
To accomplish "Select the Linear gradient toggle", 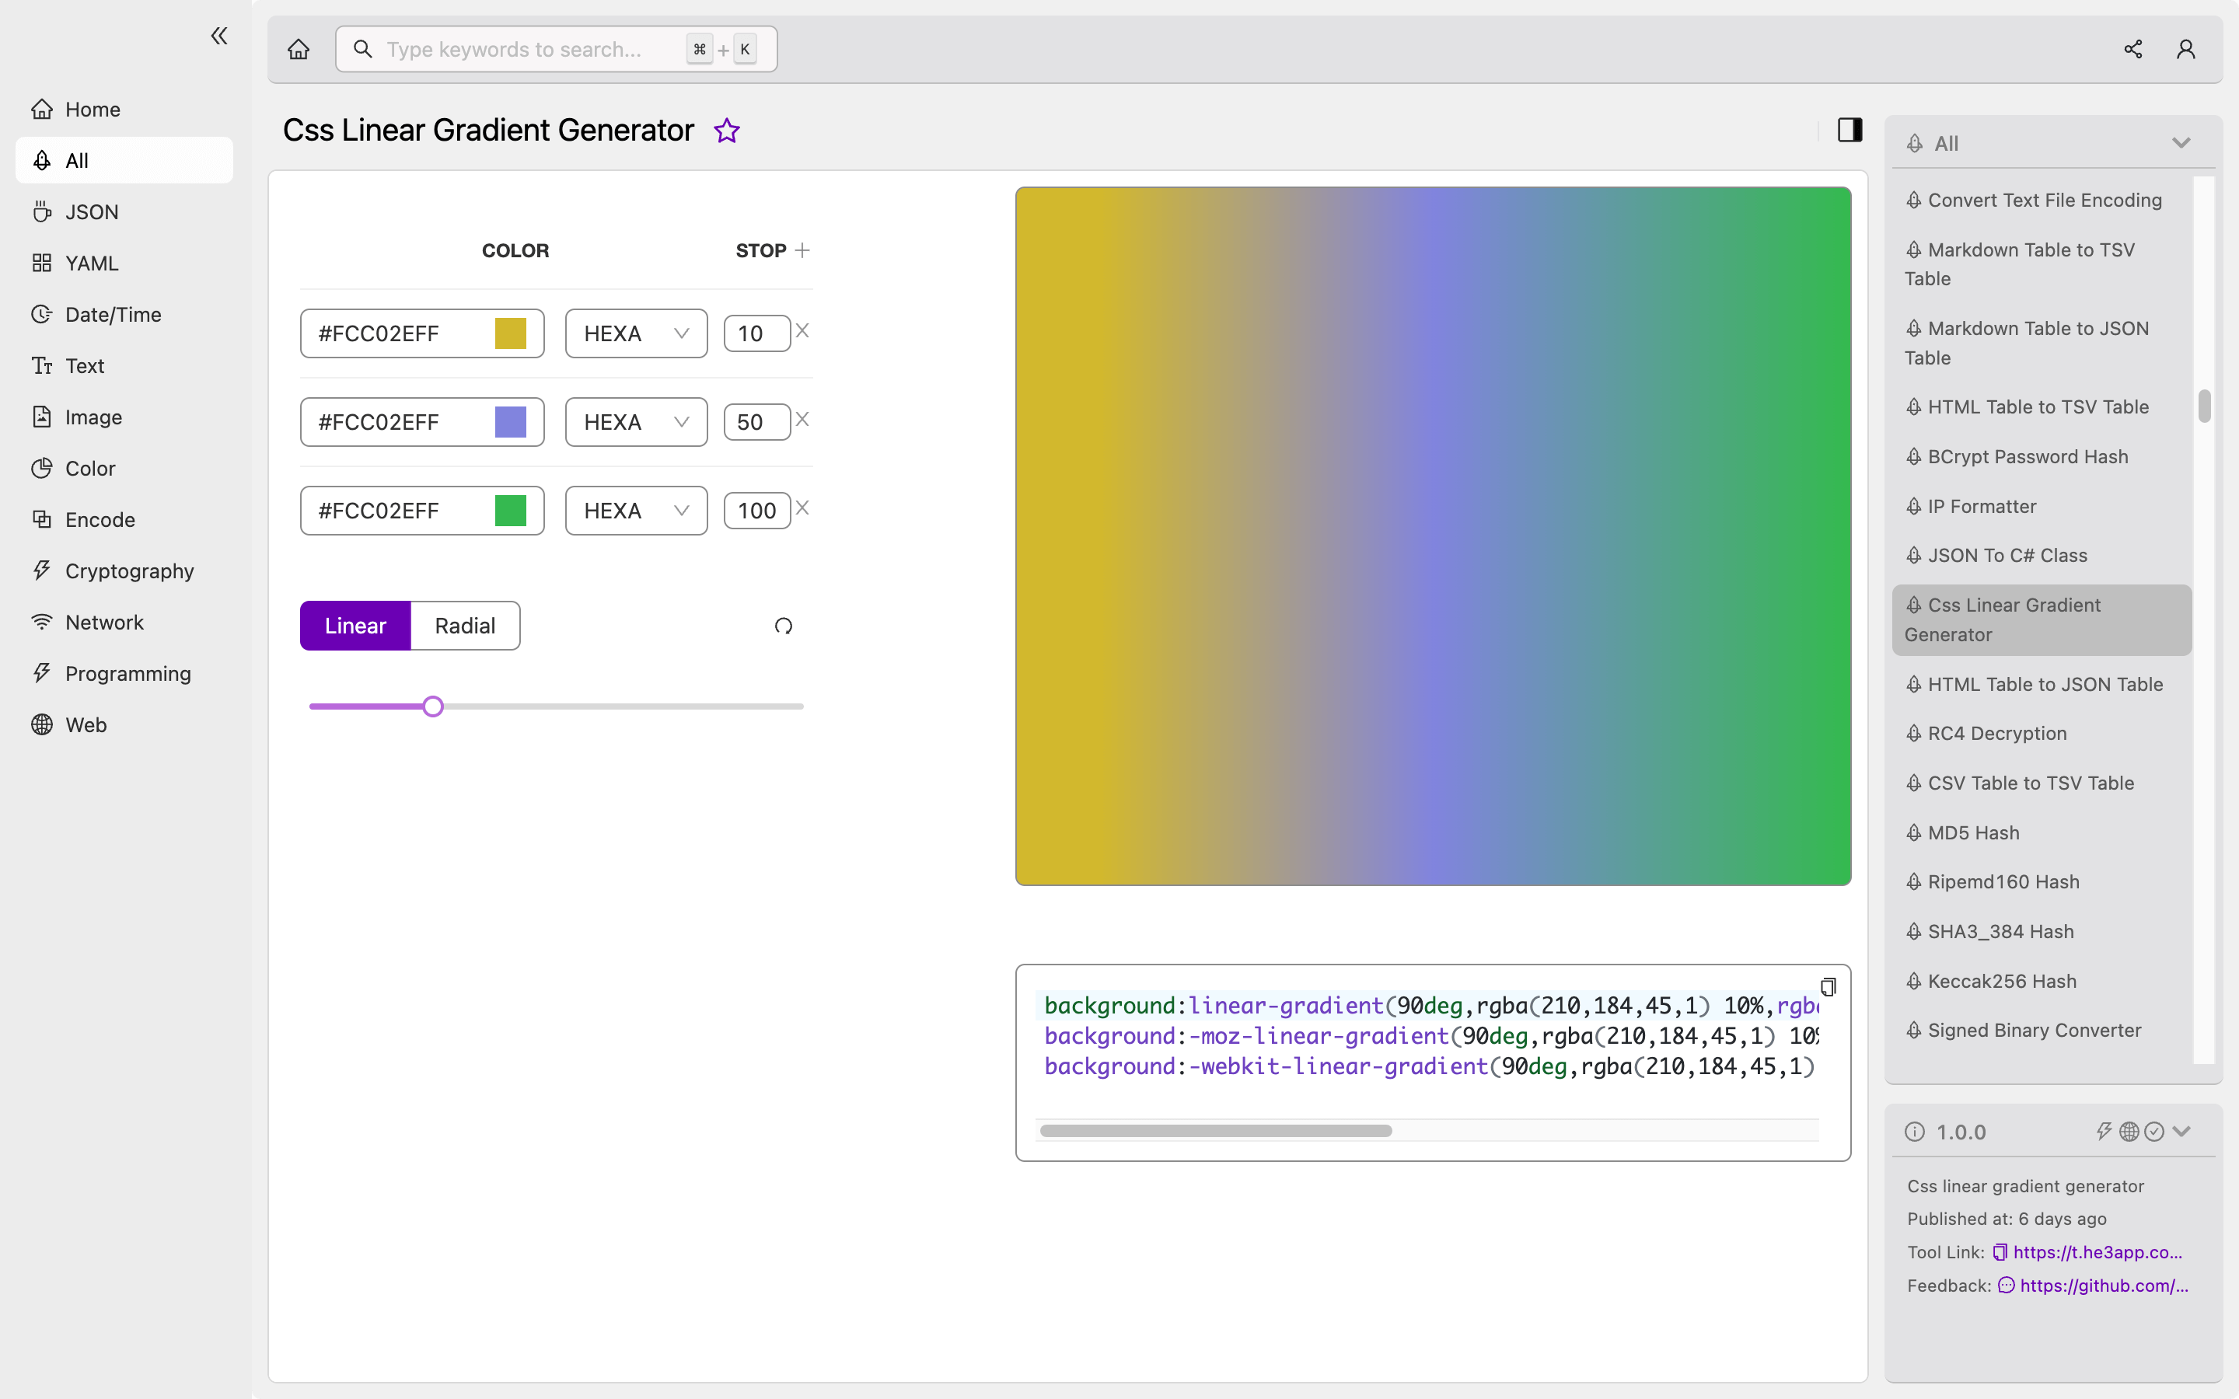I will 356,626.
